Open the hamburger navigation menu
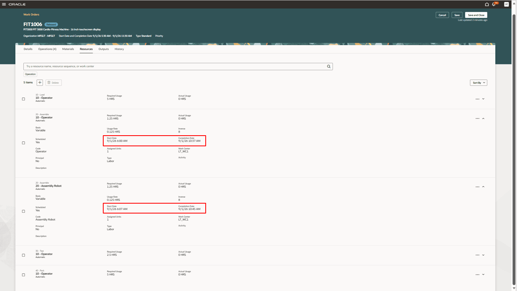517x291 pixels. (4, 4)
